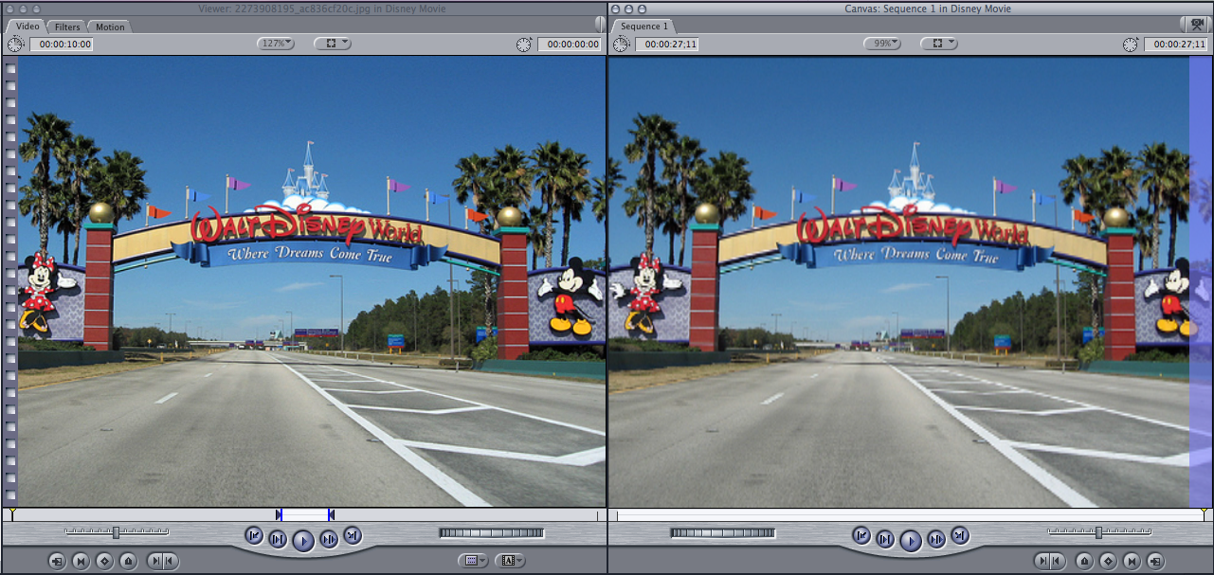This screenshot has height=575, width=1214.
Task: Select the Sequence 1 tab in Canvas
Action: (644, 26)
